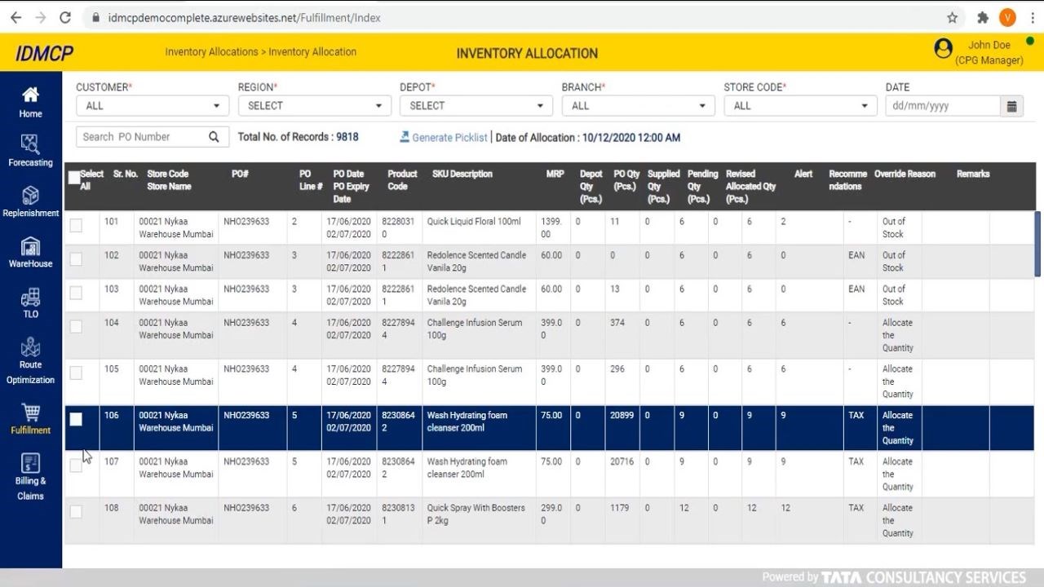Click the total records count 9818
Viewport: 1044px width, 587px height.
[x=347, y=137]
